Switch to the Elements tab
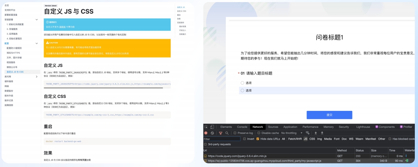Viewport: 418px width, 167px height. [x=226, y=127]
